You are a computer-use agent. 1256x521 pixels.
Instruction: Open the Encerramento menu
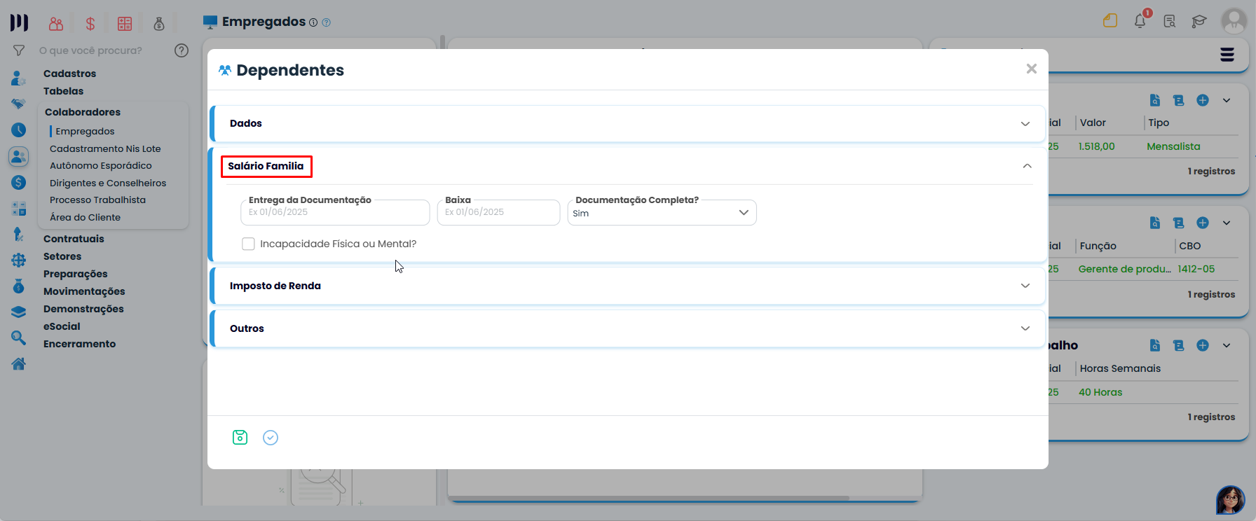click(80, 344)
